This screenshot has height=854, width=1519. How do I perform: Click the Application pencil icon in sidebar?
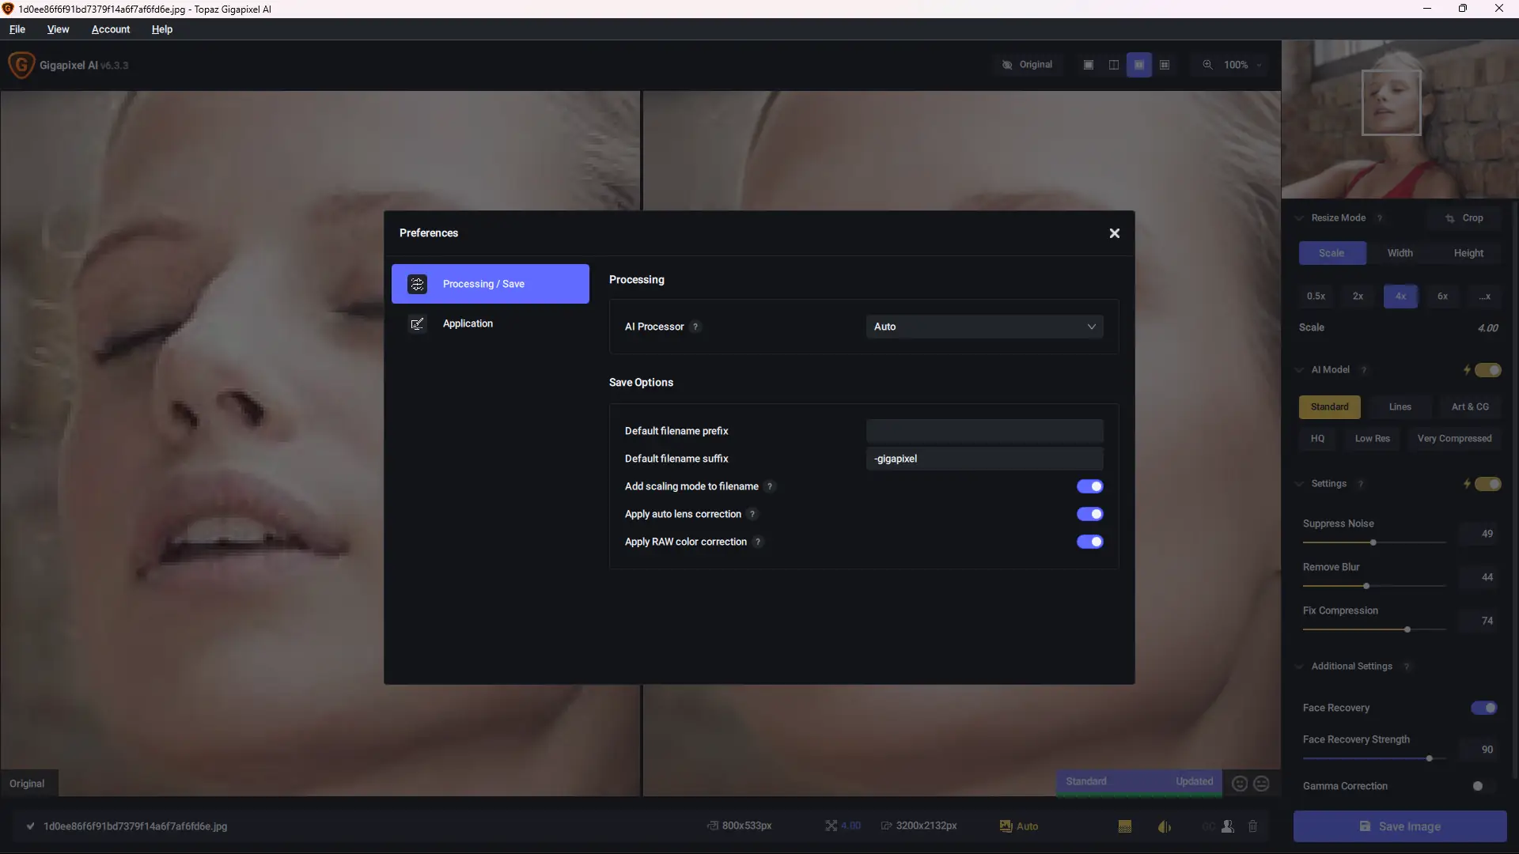417,323
